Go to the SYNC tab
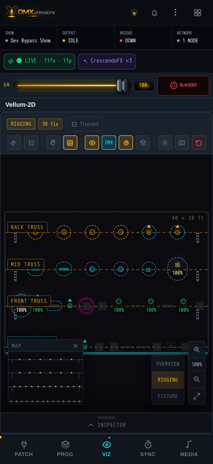The width and height of the screenshot is (213, 464). pyautogui.click(x=148, y=449)
